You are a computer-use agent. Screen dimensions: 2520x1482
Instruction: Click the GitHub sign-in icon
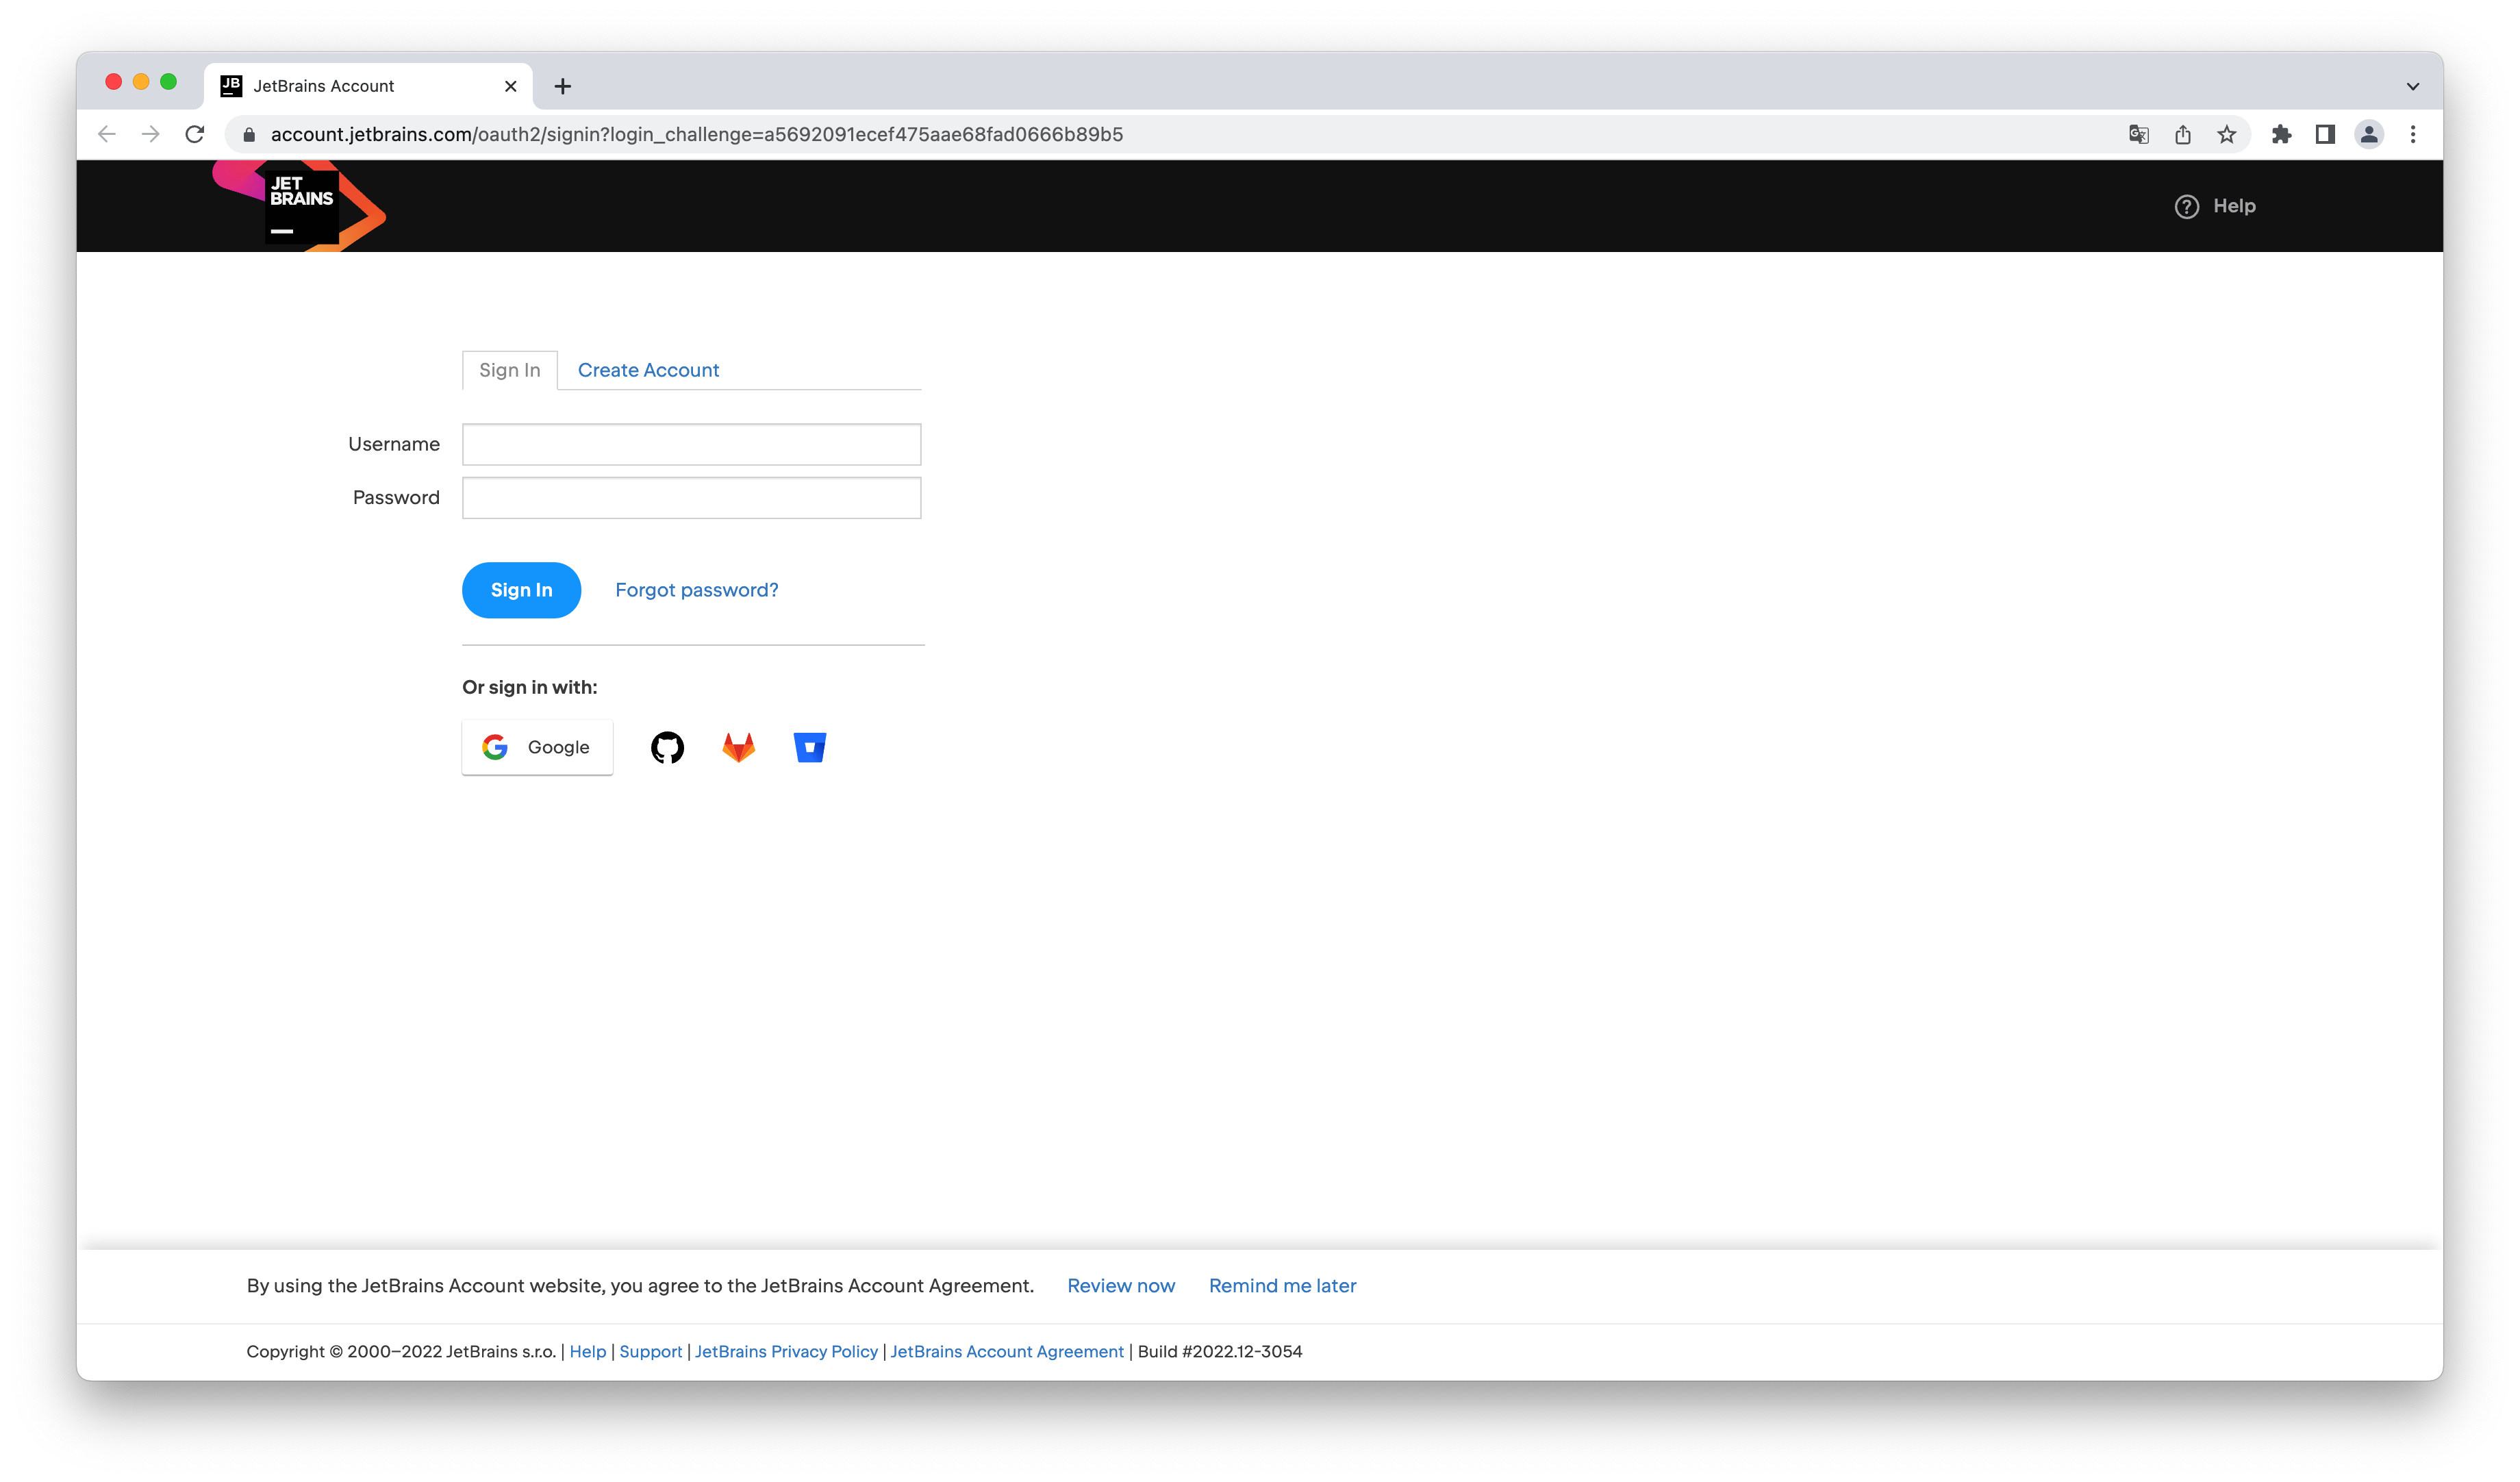tap(668, 744)
